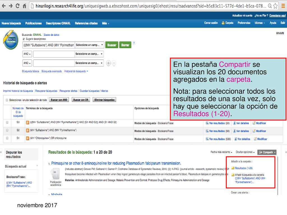Bookmark page with star icon
This screenshot has height=215, width=287.
275,6
